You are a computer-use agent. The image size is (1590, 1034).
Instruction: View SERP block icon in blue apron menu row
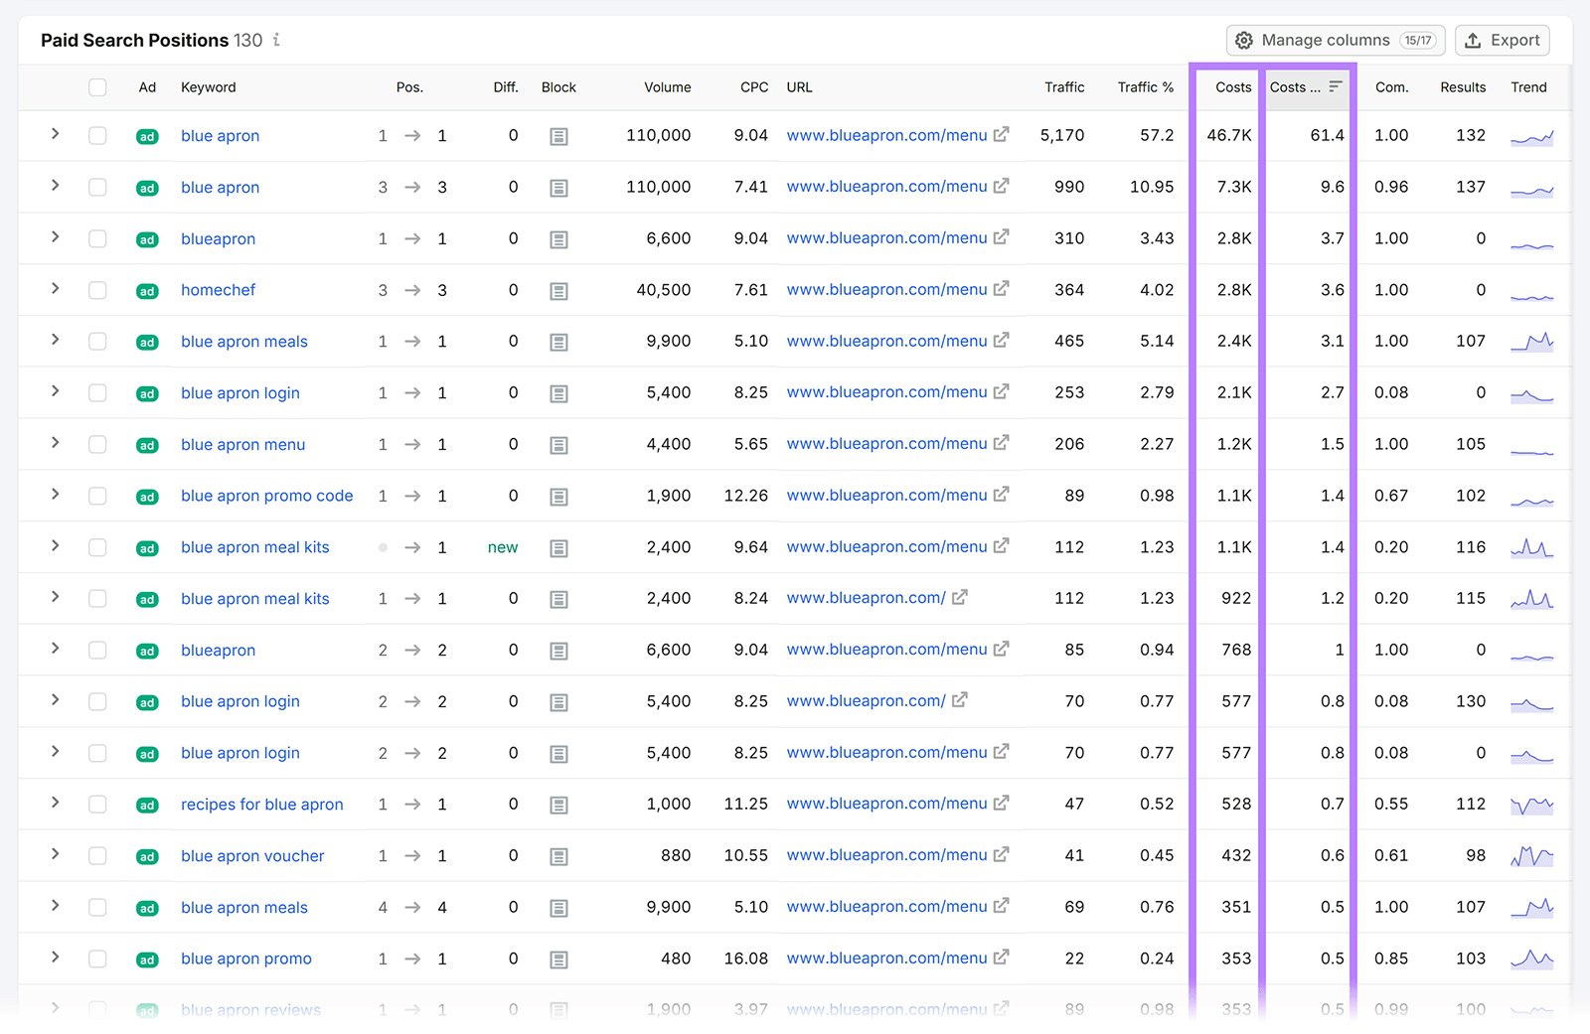tap(558, 445)
